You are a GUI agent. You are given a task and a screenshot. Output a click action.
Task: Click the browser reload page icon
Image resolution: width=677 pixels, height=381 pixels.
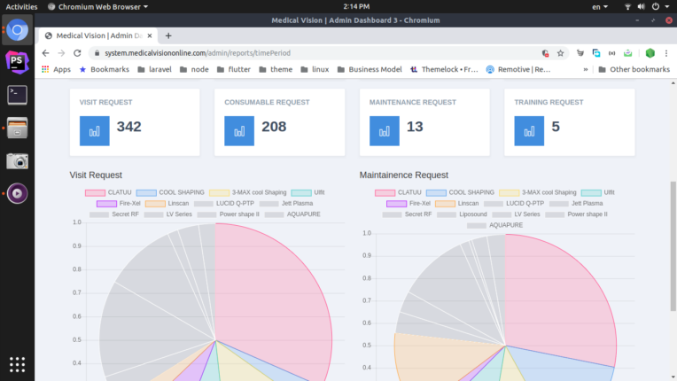pos(77,53)
